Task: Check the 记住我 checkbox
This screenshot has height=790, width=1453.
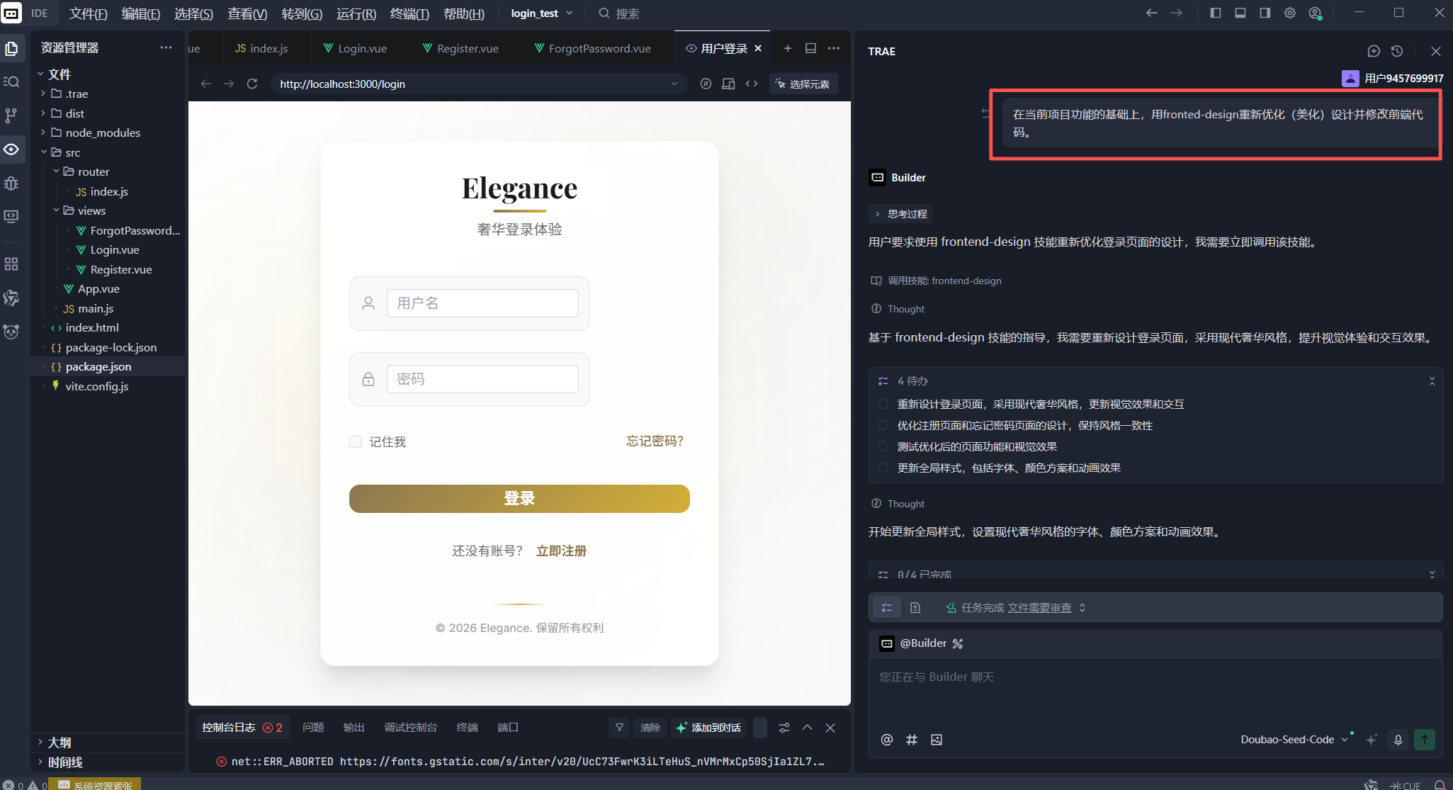Action: click(356, 442)
